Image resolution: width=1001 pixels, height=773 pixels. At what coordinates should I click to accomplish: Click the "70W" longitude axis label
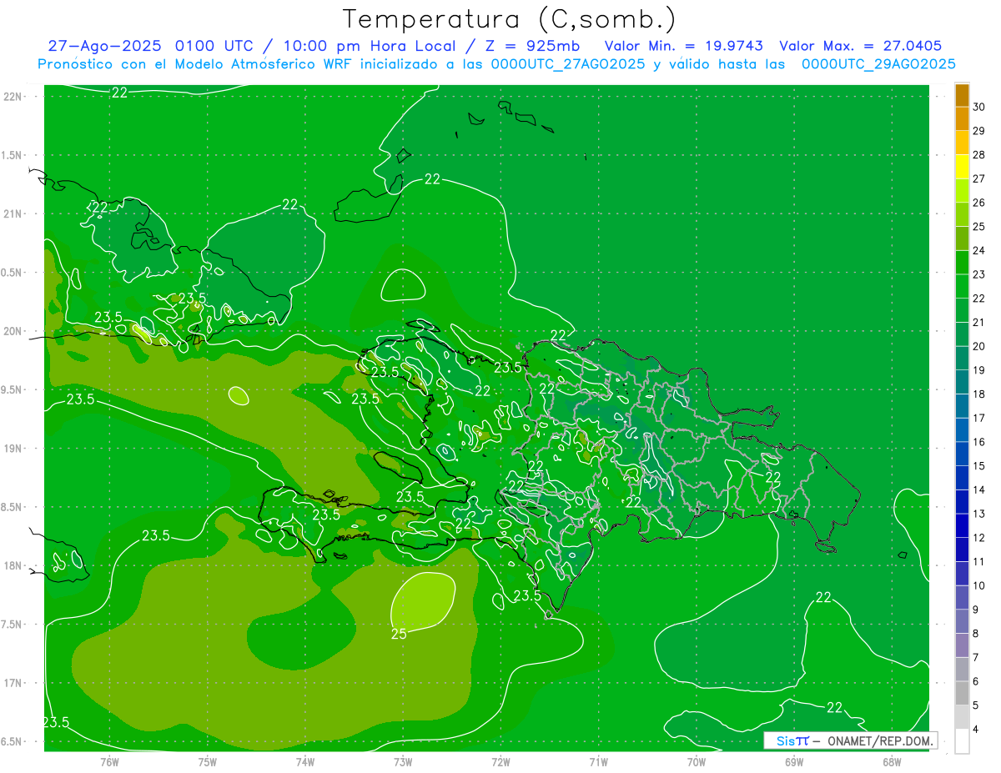click(x=697, y=761)
